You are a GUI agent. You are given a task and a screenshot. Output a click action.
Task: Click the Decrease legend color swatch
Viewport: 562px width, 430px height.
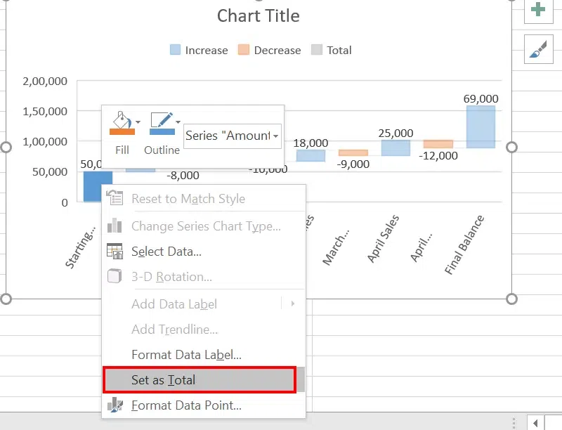click(244, 51)
